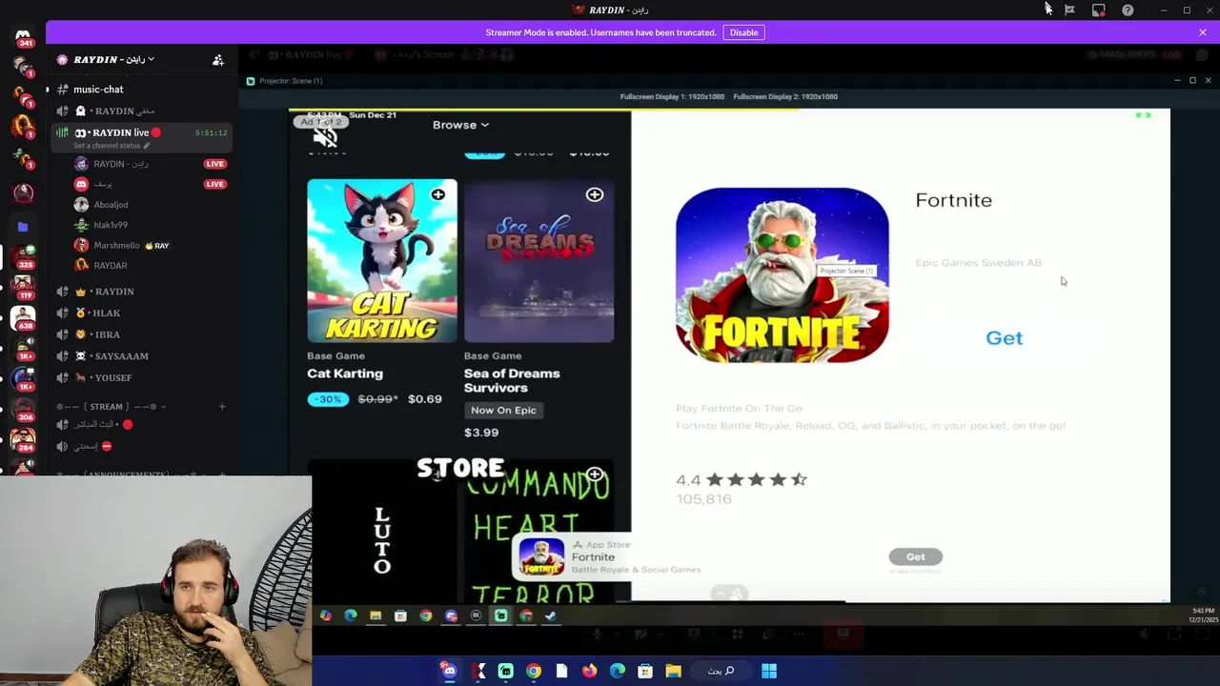Add channel to STREAM category with plus

(222, 407)
